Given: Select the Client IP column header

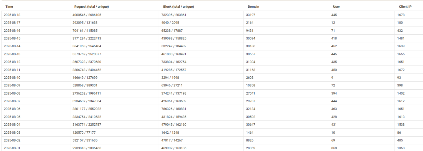Looking at the screenshot, I should (x=405, y=6).
